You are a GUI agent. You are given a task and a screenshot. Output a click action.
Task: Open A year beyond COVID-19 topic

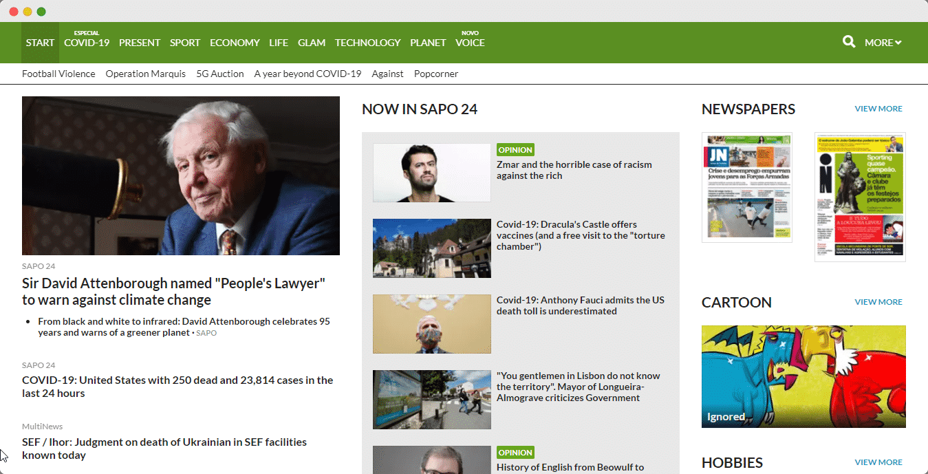coord(307,74)
